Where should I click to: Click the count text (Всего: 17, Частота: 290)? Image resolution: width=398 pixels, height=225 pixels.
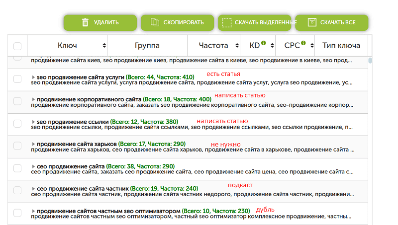click(x=152, y=144)
